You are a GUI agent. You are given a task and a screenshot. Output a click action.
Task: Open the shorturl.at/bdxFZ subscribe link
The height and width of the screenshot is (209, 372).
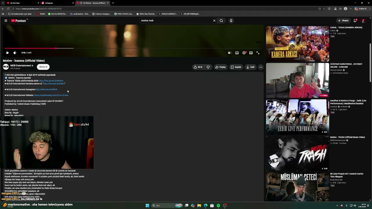click(54, 84)
